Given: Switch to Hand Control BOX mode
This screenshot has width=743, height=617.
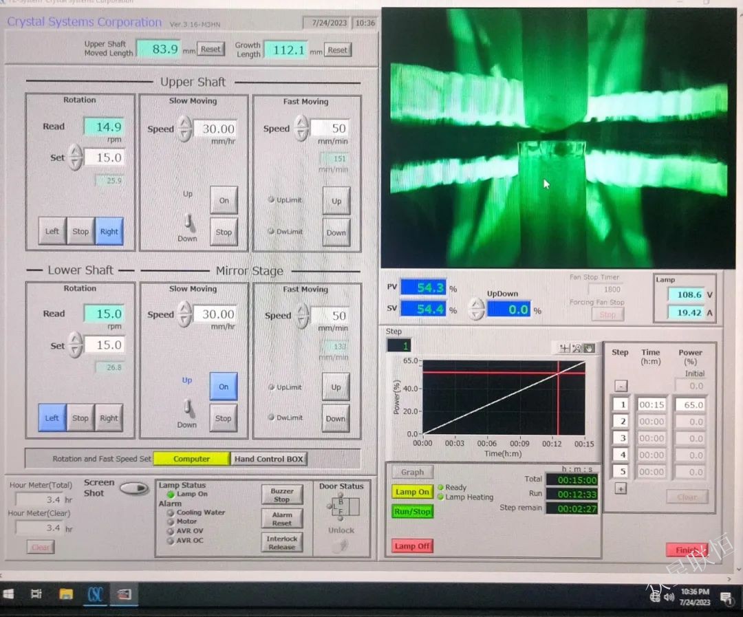Looking at the screenshot, I should coord(268,459).
